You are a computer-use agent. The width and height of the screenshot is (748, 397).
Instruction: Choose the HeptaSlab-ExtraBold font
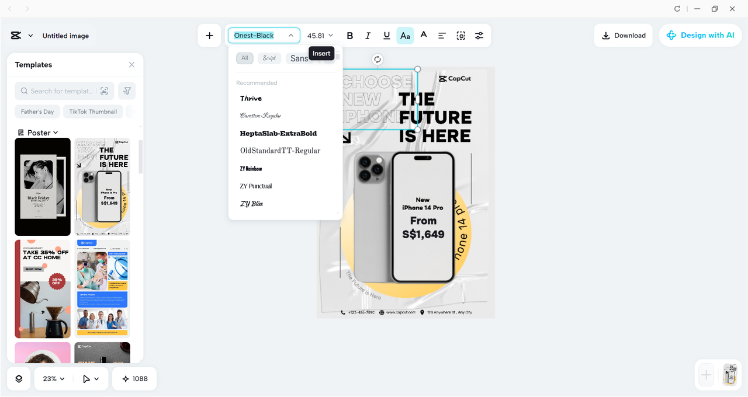click(278, 134)
